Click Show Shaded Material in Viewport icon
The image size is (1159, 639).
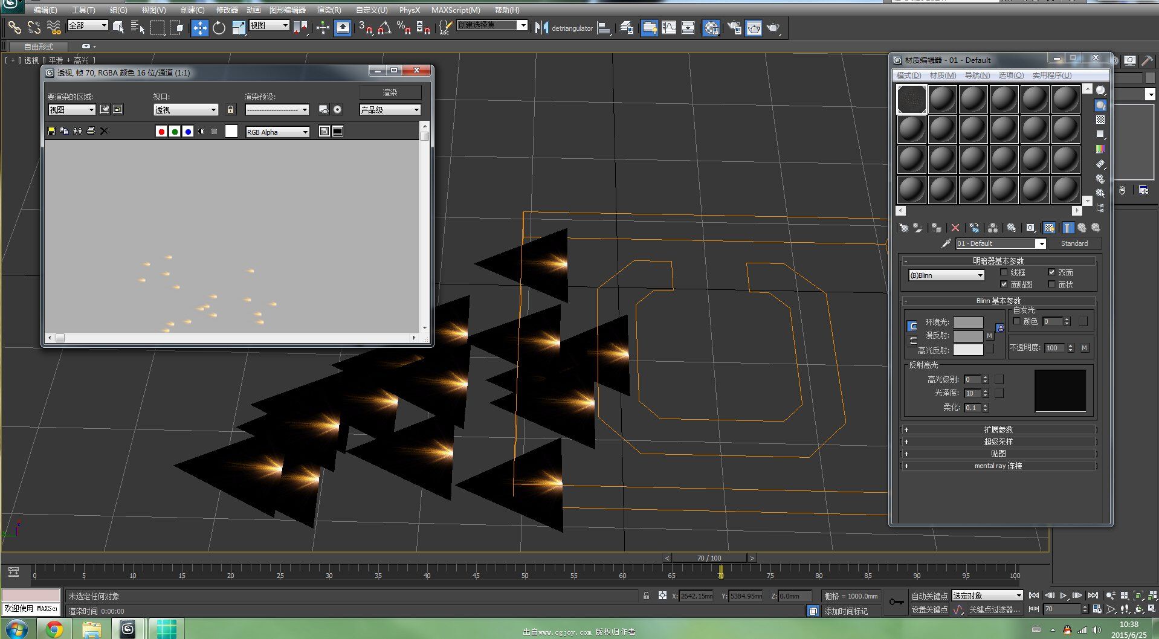coord(1050,228)
